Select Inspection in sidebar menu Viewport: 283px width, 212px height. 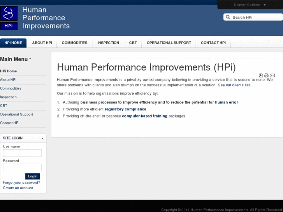[x=8, y=97]
